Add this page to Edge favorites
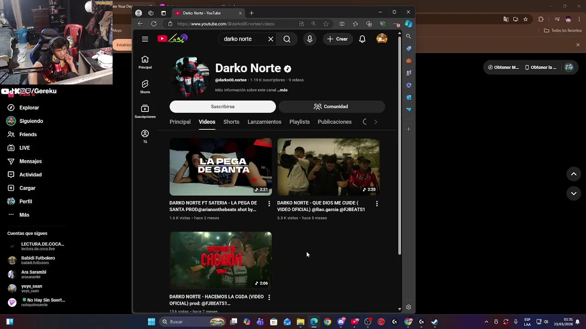586x329 pixels. (326, 24)
